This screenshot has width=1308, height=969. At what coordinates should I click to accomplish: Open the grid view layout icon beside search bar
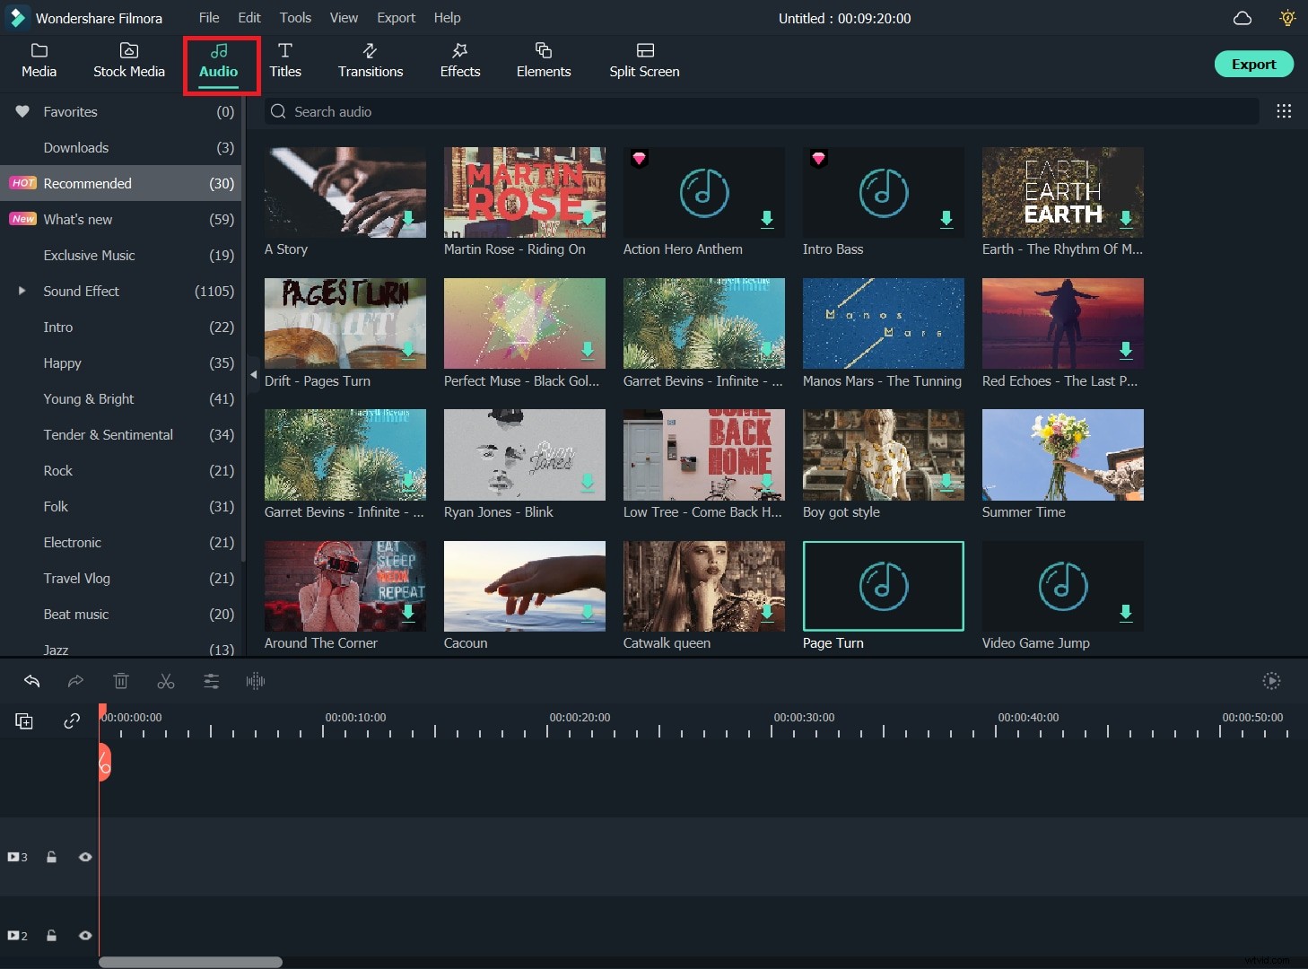pyautogui.click(x=1284, y=111)
